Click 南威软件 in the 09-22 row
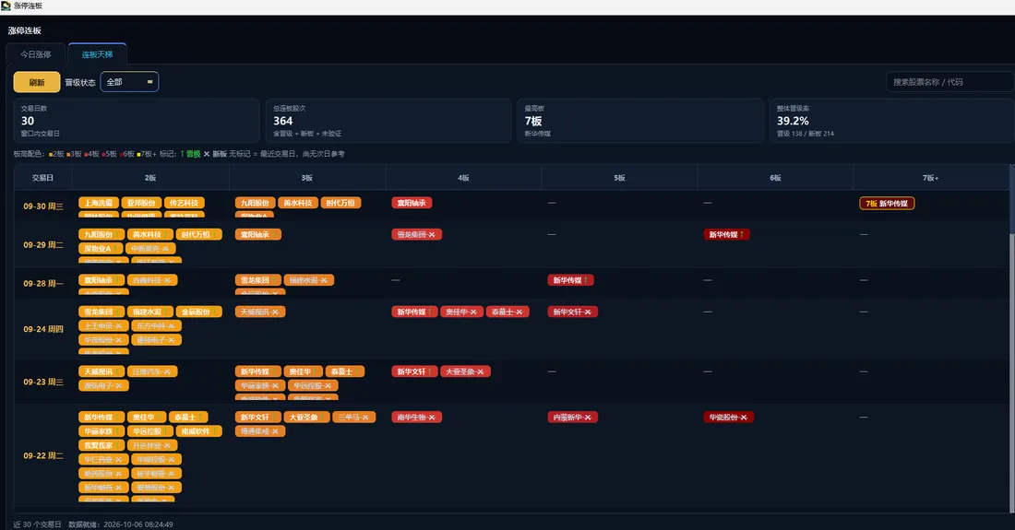 tap(198, 431)
